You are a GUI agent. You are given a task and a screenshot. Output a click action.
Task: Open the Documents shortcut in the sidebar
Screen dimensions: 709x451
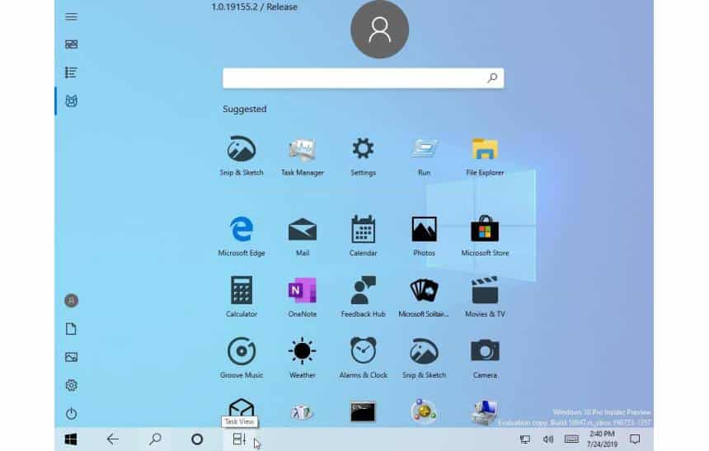tap(71, 329)
